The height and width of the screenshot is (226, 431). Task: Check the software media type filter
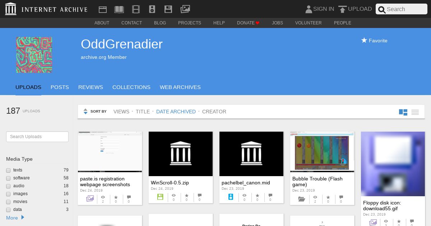point(8,178)
